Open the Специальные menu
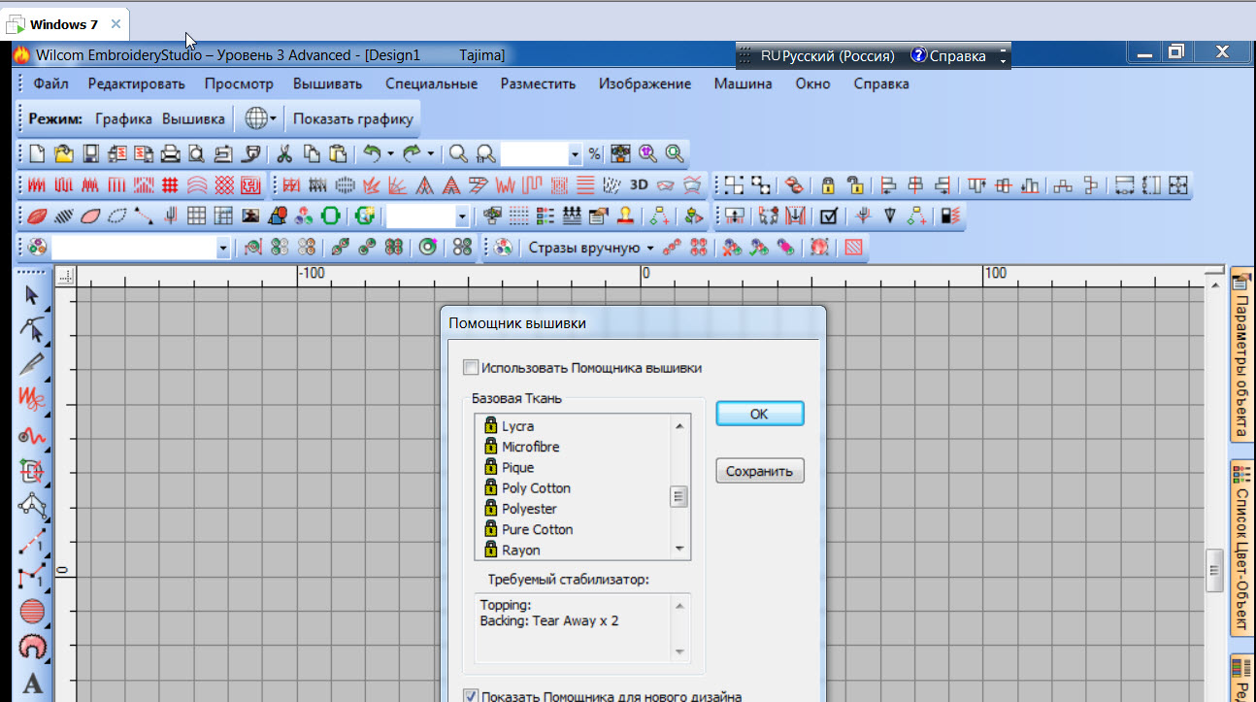This screenshot has height=702, width=1256. pyautogui.click(x=431, y=84)
